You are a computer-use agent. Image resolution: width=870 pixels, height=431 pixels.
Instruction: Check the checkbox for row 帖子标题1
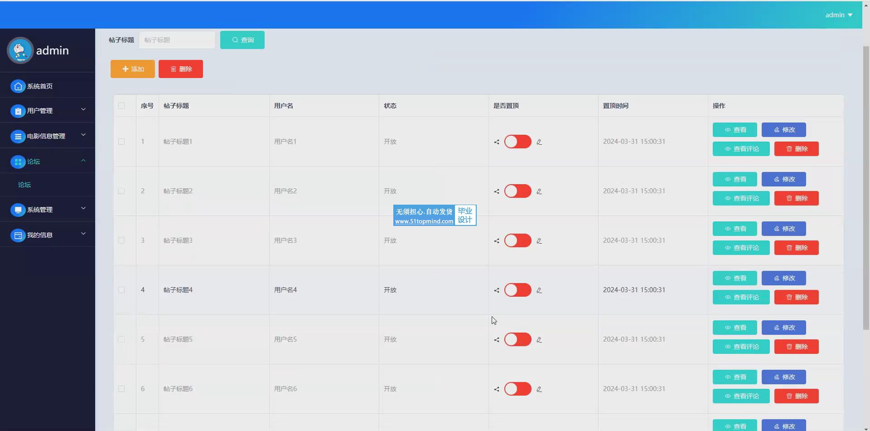click(x=121, y=141)
